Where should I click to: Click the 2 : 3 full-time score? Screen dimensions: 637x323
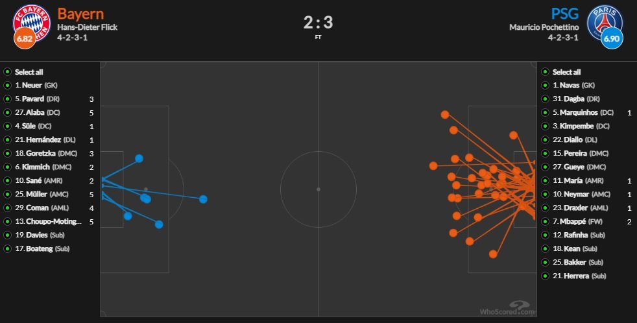click(318, 23)
